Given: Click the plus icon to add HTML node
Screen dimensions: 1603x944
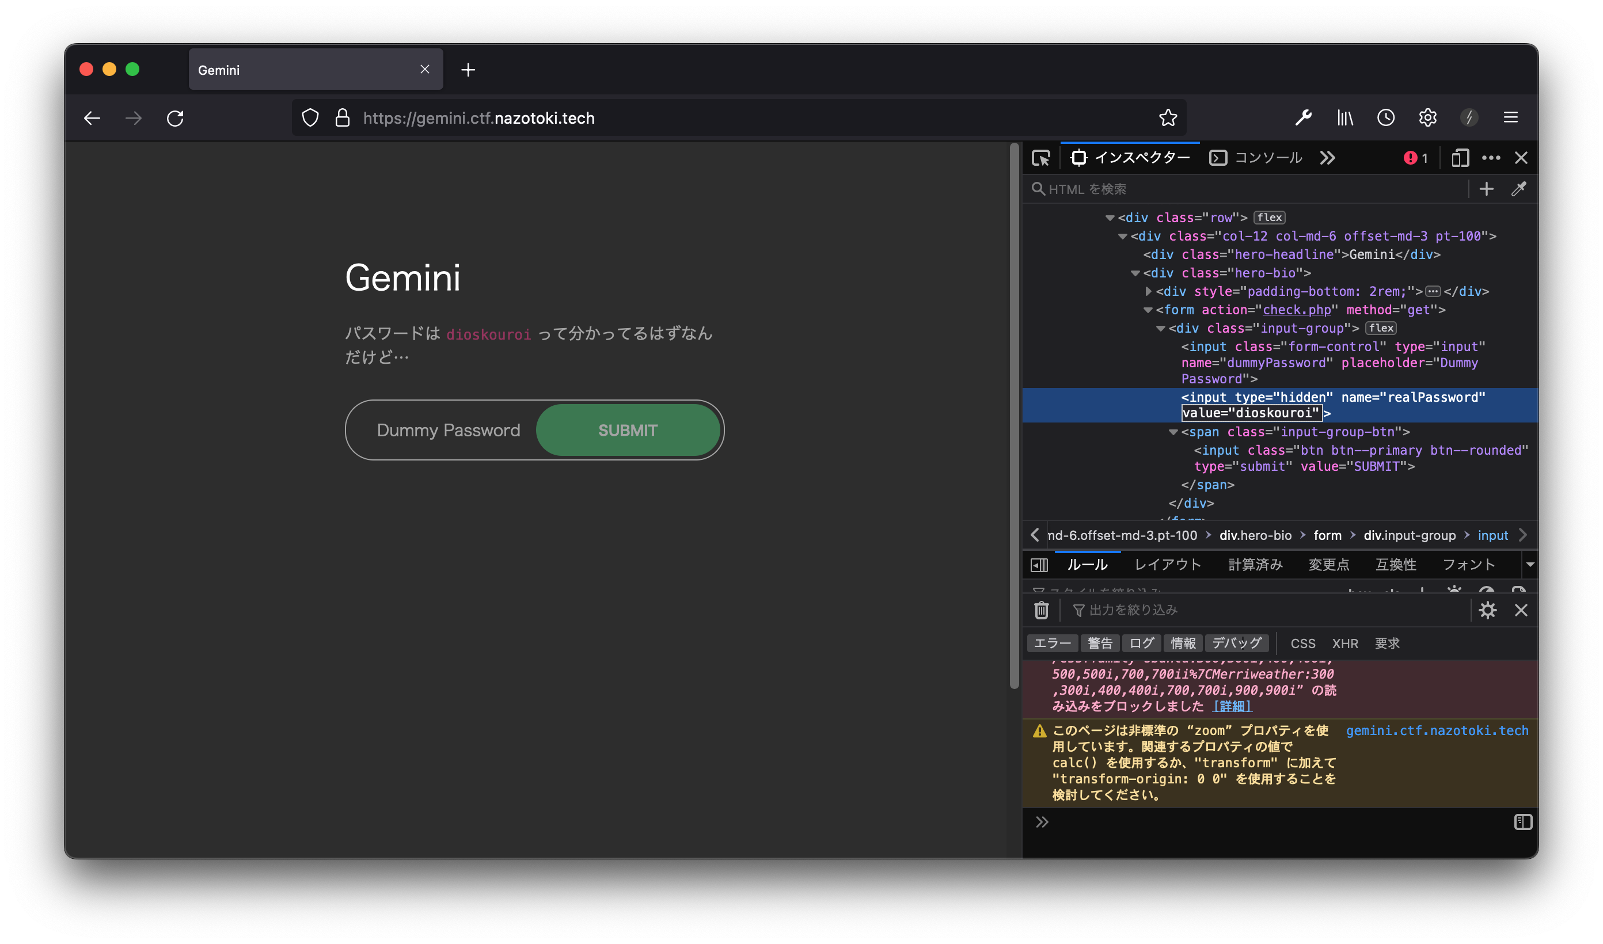Looking at the screenshot, I should coord(1486,189).
